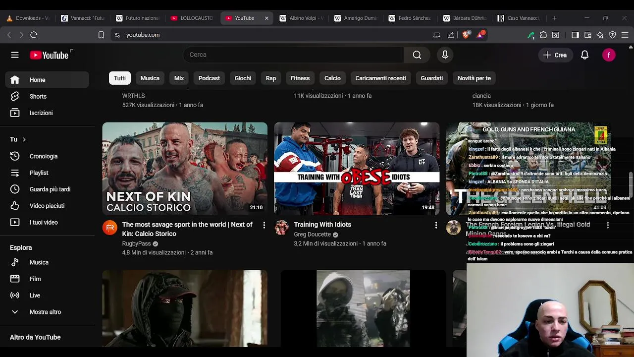Bookmark this page in the address bar
The image size is (634, 357).
pos(101,35)
